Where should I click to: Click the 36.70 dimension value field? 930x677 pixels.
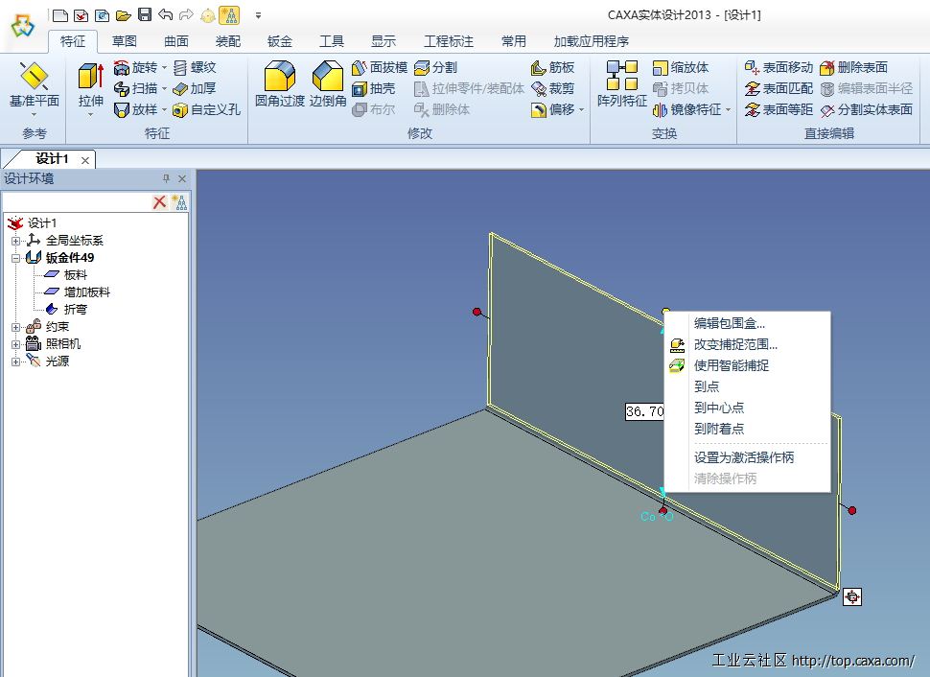(644, 411)
